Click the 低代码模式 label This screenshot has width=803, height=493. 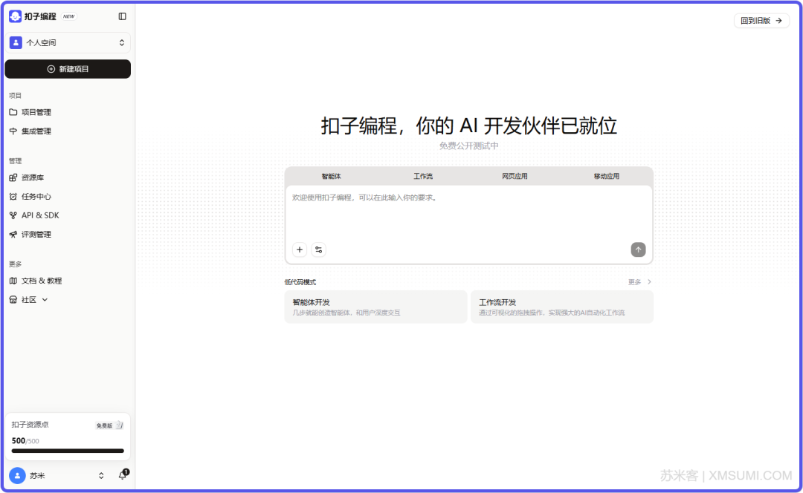coord(300,282)
